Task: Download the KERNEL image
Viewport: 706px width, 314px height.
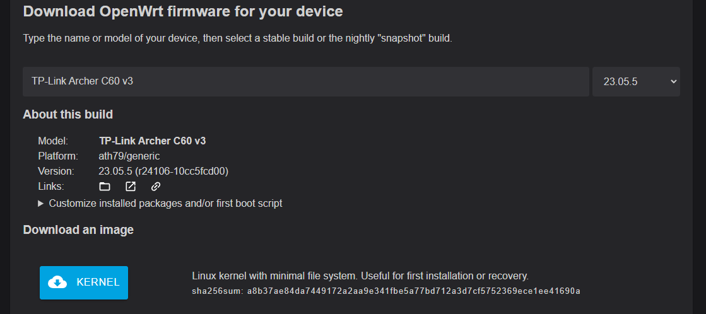Action: click(84, 282)
